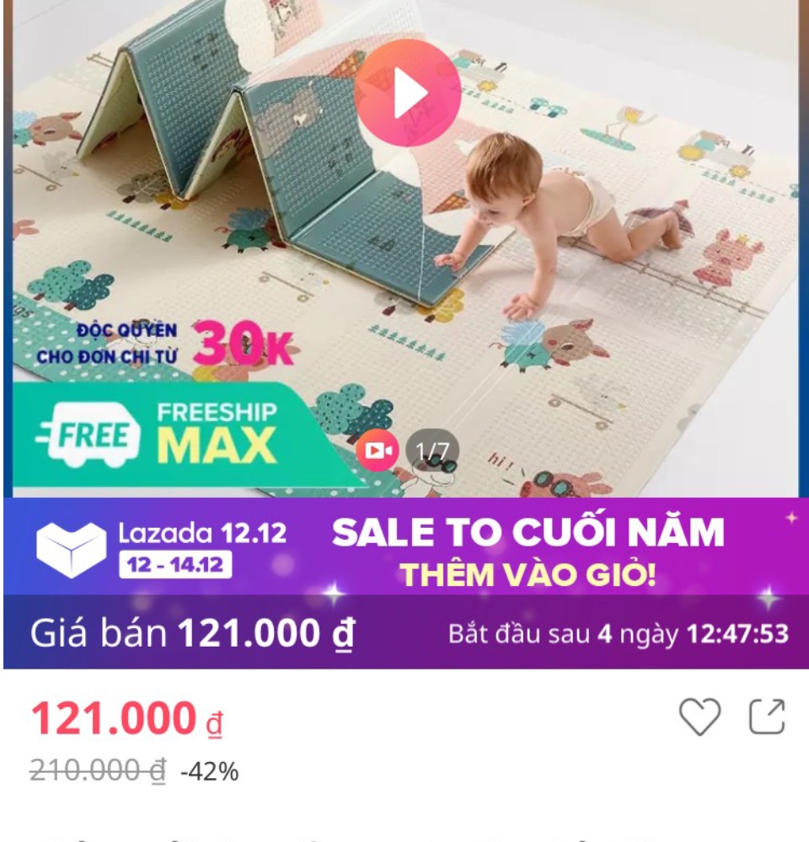Screen dimensions: 809x842
Task: Tap the Độc quyền cho đơn text
Action: [106, 344]
